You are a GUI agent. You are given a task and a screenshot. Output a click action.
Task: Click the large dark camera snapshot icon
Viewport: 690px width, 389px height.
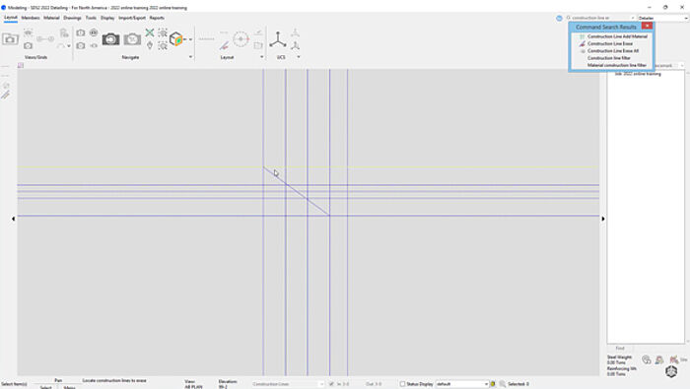(x=110, y=39)
